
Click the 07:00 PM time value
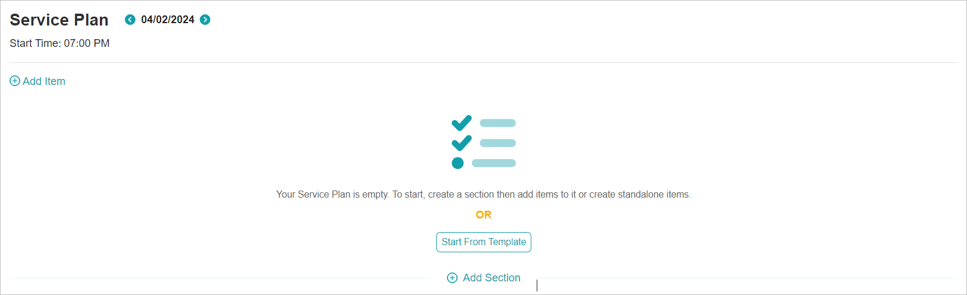click(87, 43)
